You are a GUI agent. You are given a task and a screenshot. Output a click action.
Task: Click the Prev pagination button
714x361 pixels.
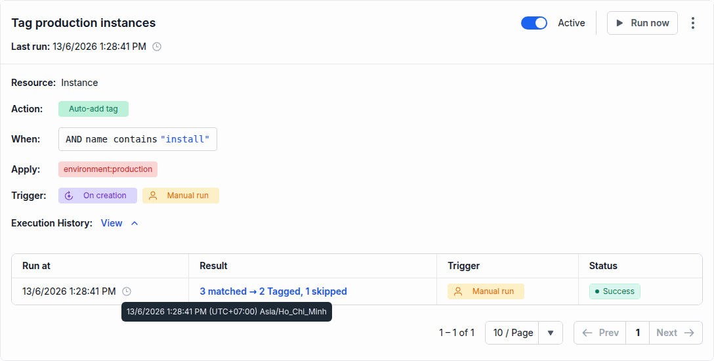[x=600, y=333]
